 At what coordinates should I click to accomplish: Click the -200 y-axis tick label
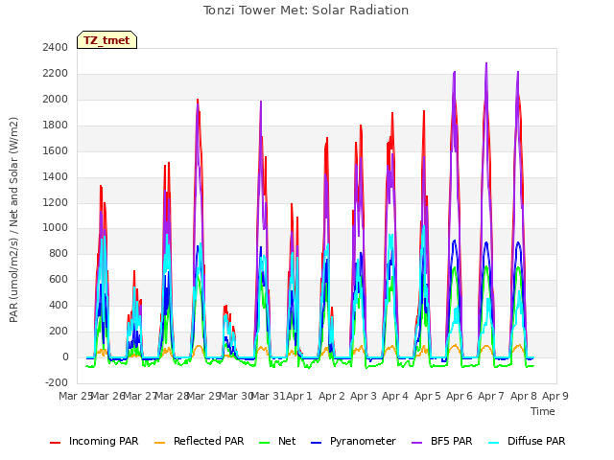pos(57,382)
